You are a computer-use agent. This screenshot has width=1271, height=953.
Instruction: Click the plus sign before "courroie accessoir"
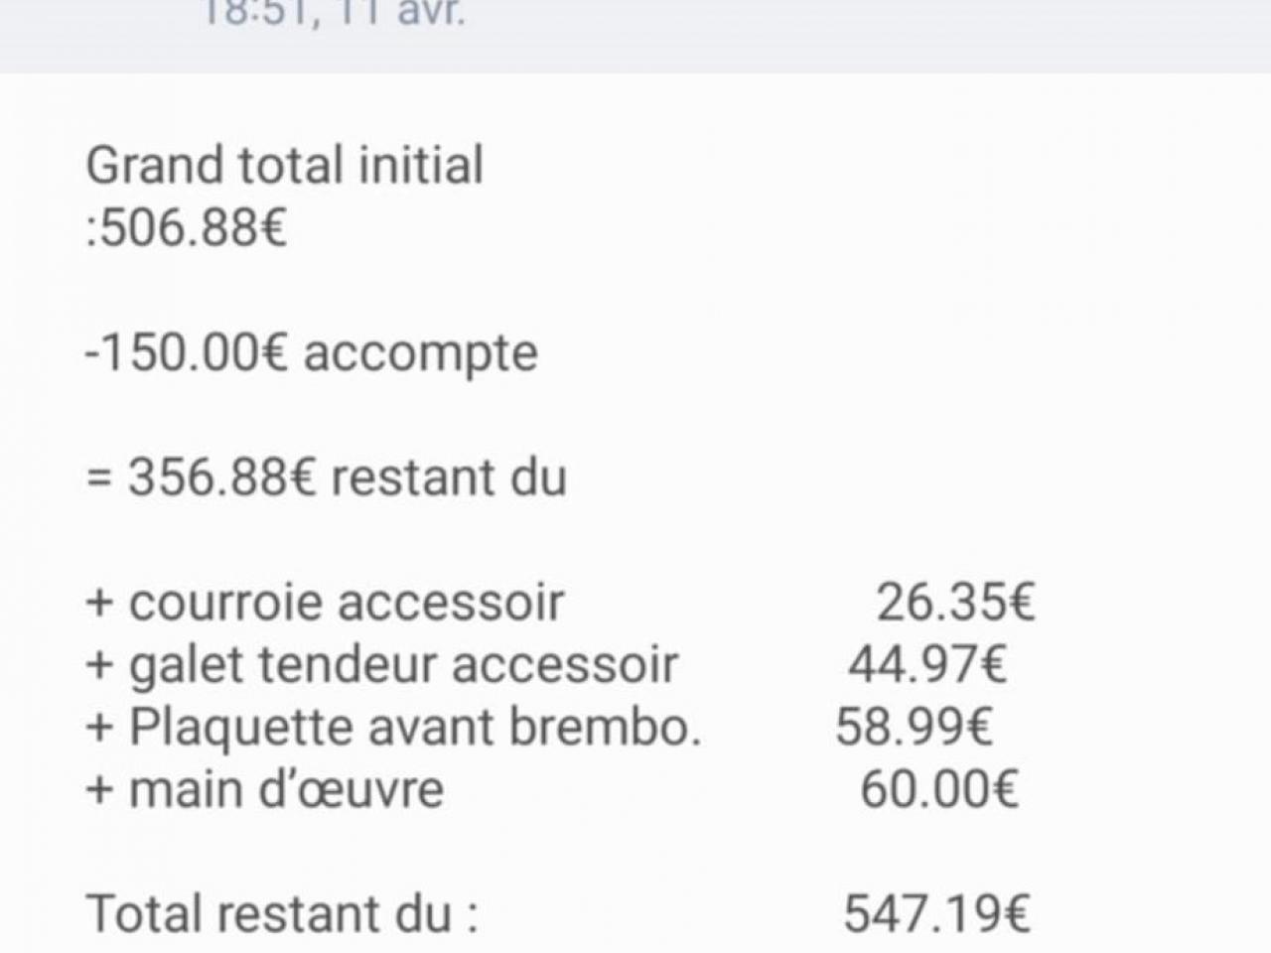99,604
